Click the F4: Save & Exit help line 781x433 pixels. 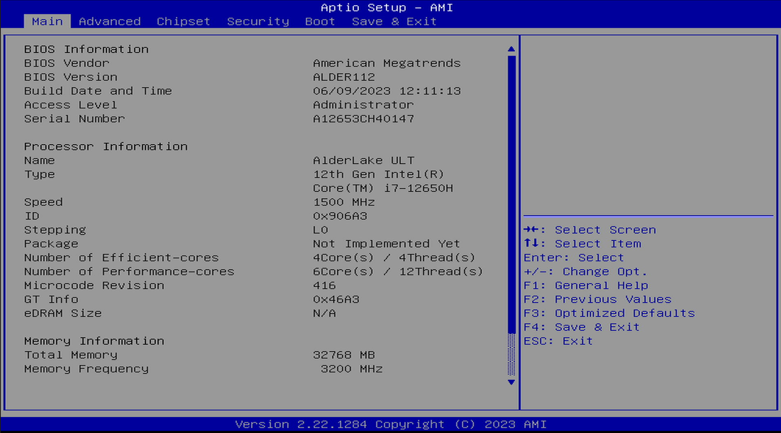point(582,327)
